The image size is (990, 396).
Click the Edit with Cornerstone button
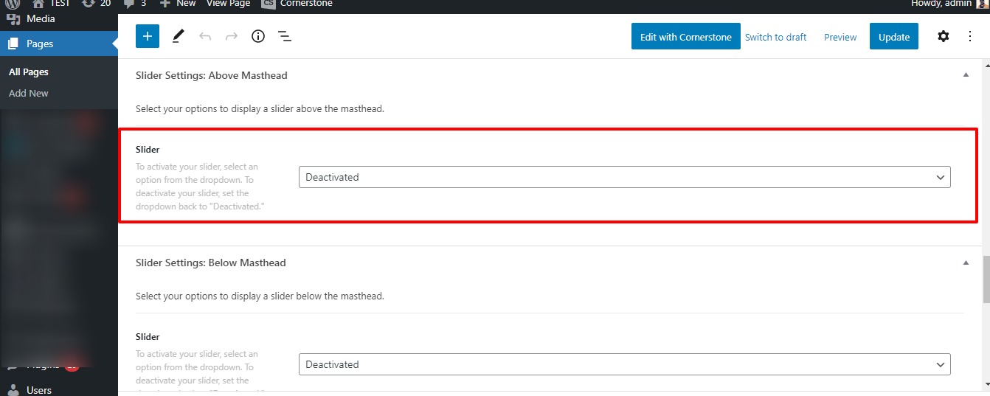tap(685, 37)
